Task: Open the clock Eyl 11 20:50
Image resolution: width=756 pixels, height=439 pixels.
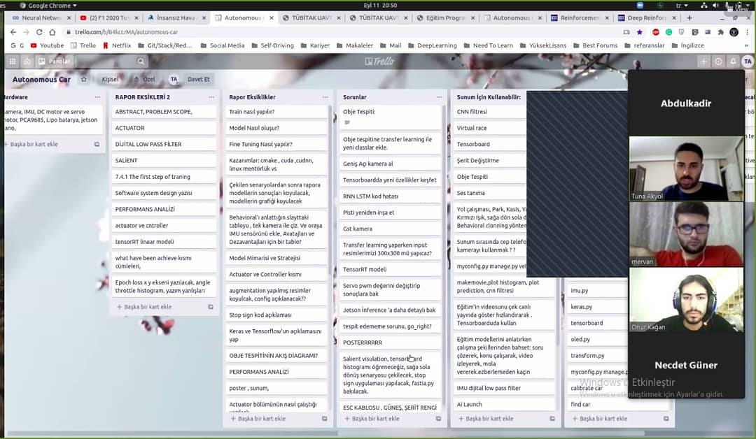Action: coord(380,6)
